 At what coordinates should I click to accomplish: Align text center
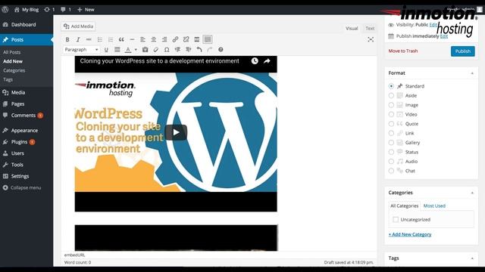click(x=153, y=39)
